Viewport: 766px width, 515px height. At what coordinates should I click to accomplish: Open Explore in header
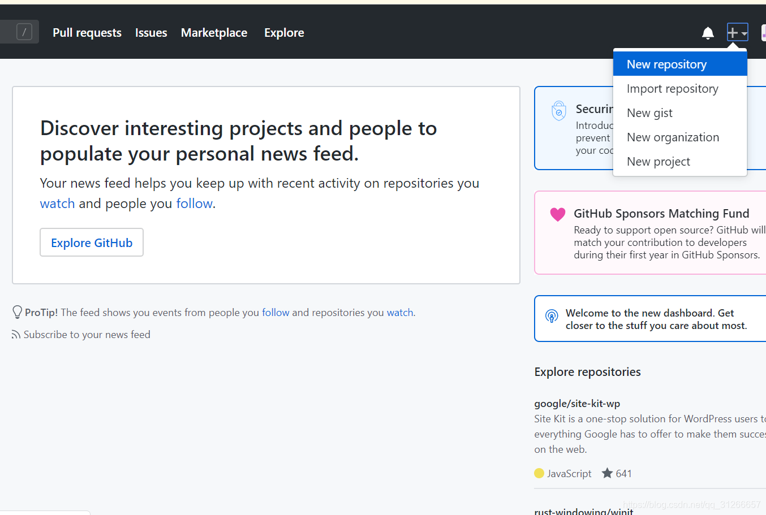(284, 33)
